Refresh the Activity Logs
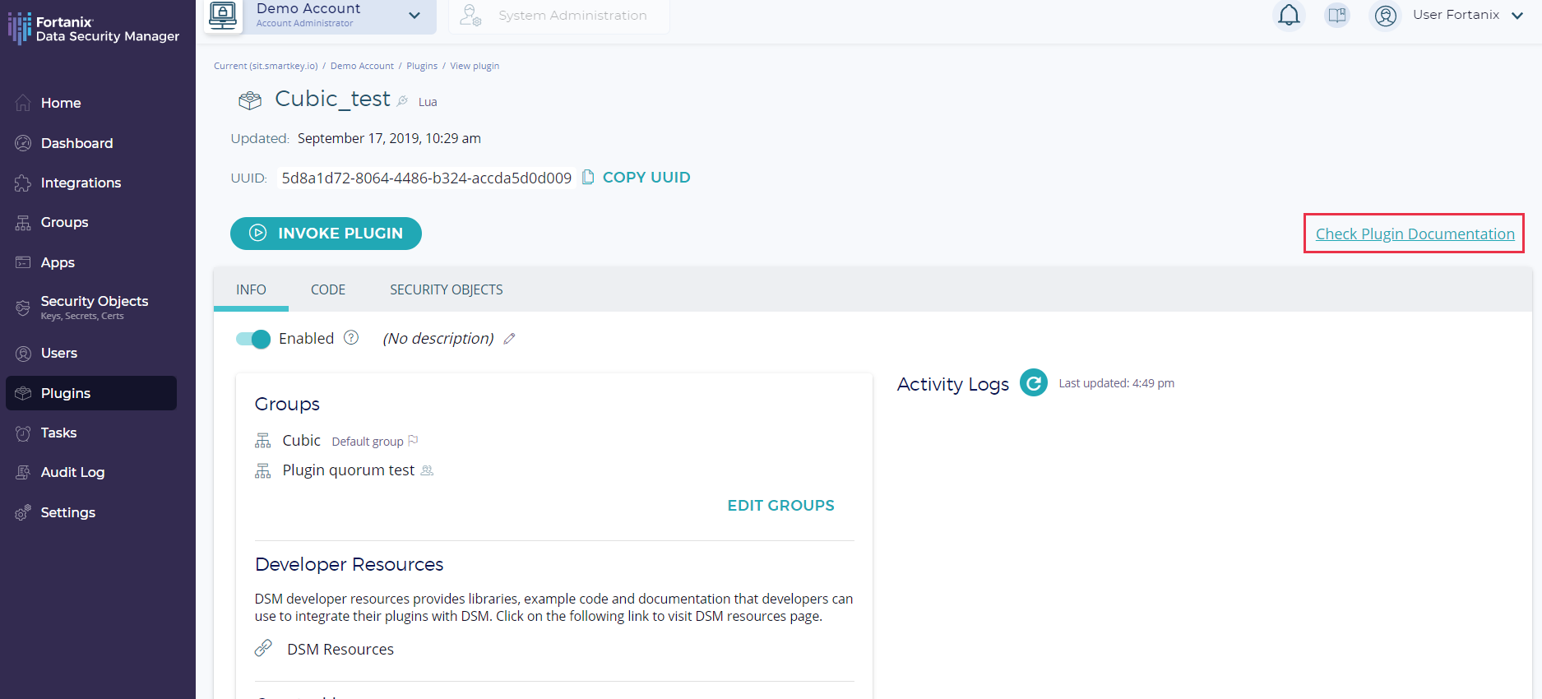The image size is (1542, 699). [1033, 383]
